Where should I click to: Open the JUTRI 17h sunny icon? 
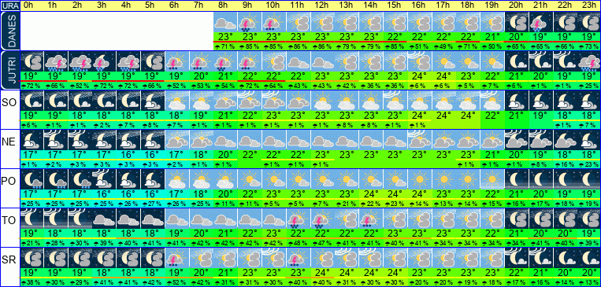coord(443,61)
